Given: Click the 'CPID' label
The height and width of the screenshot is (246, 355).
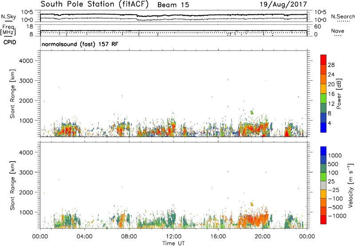Looking at the screenshot, I should [10, 42].
